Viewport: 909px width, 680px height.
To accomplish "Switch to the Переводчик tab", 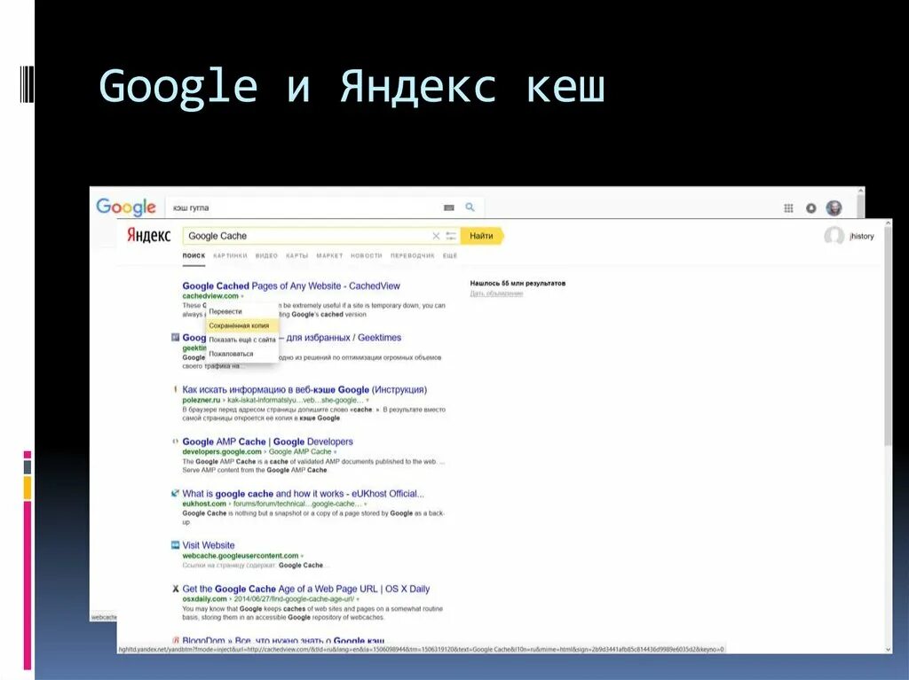I will [x=412, y=255].
